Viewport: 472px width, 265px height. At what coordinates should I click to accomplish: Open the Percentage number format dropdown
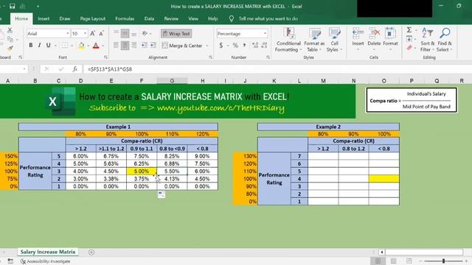(265, 34)
